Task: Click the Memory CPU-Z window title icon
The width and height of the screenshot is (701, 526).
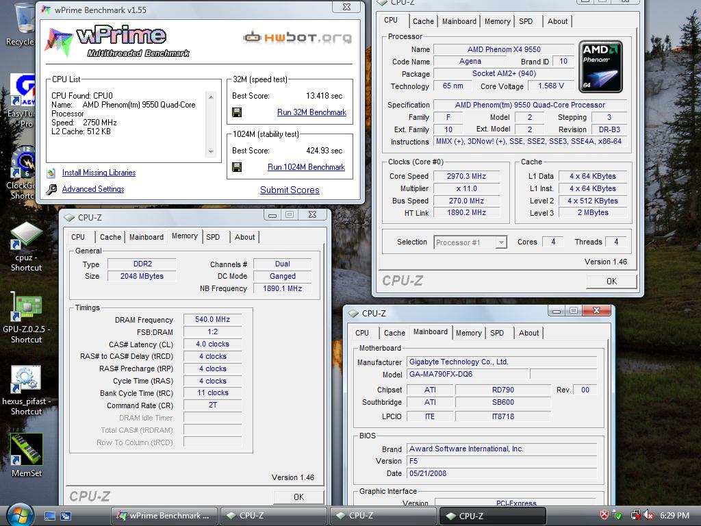Action: (69, 217)
